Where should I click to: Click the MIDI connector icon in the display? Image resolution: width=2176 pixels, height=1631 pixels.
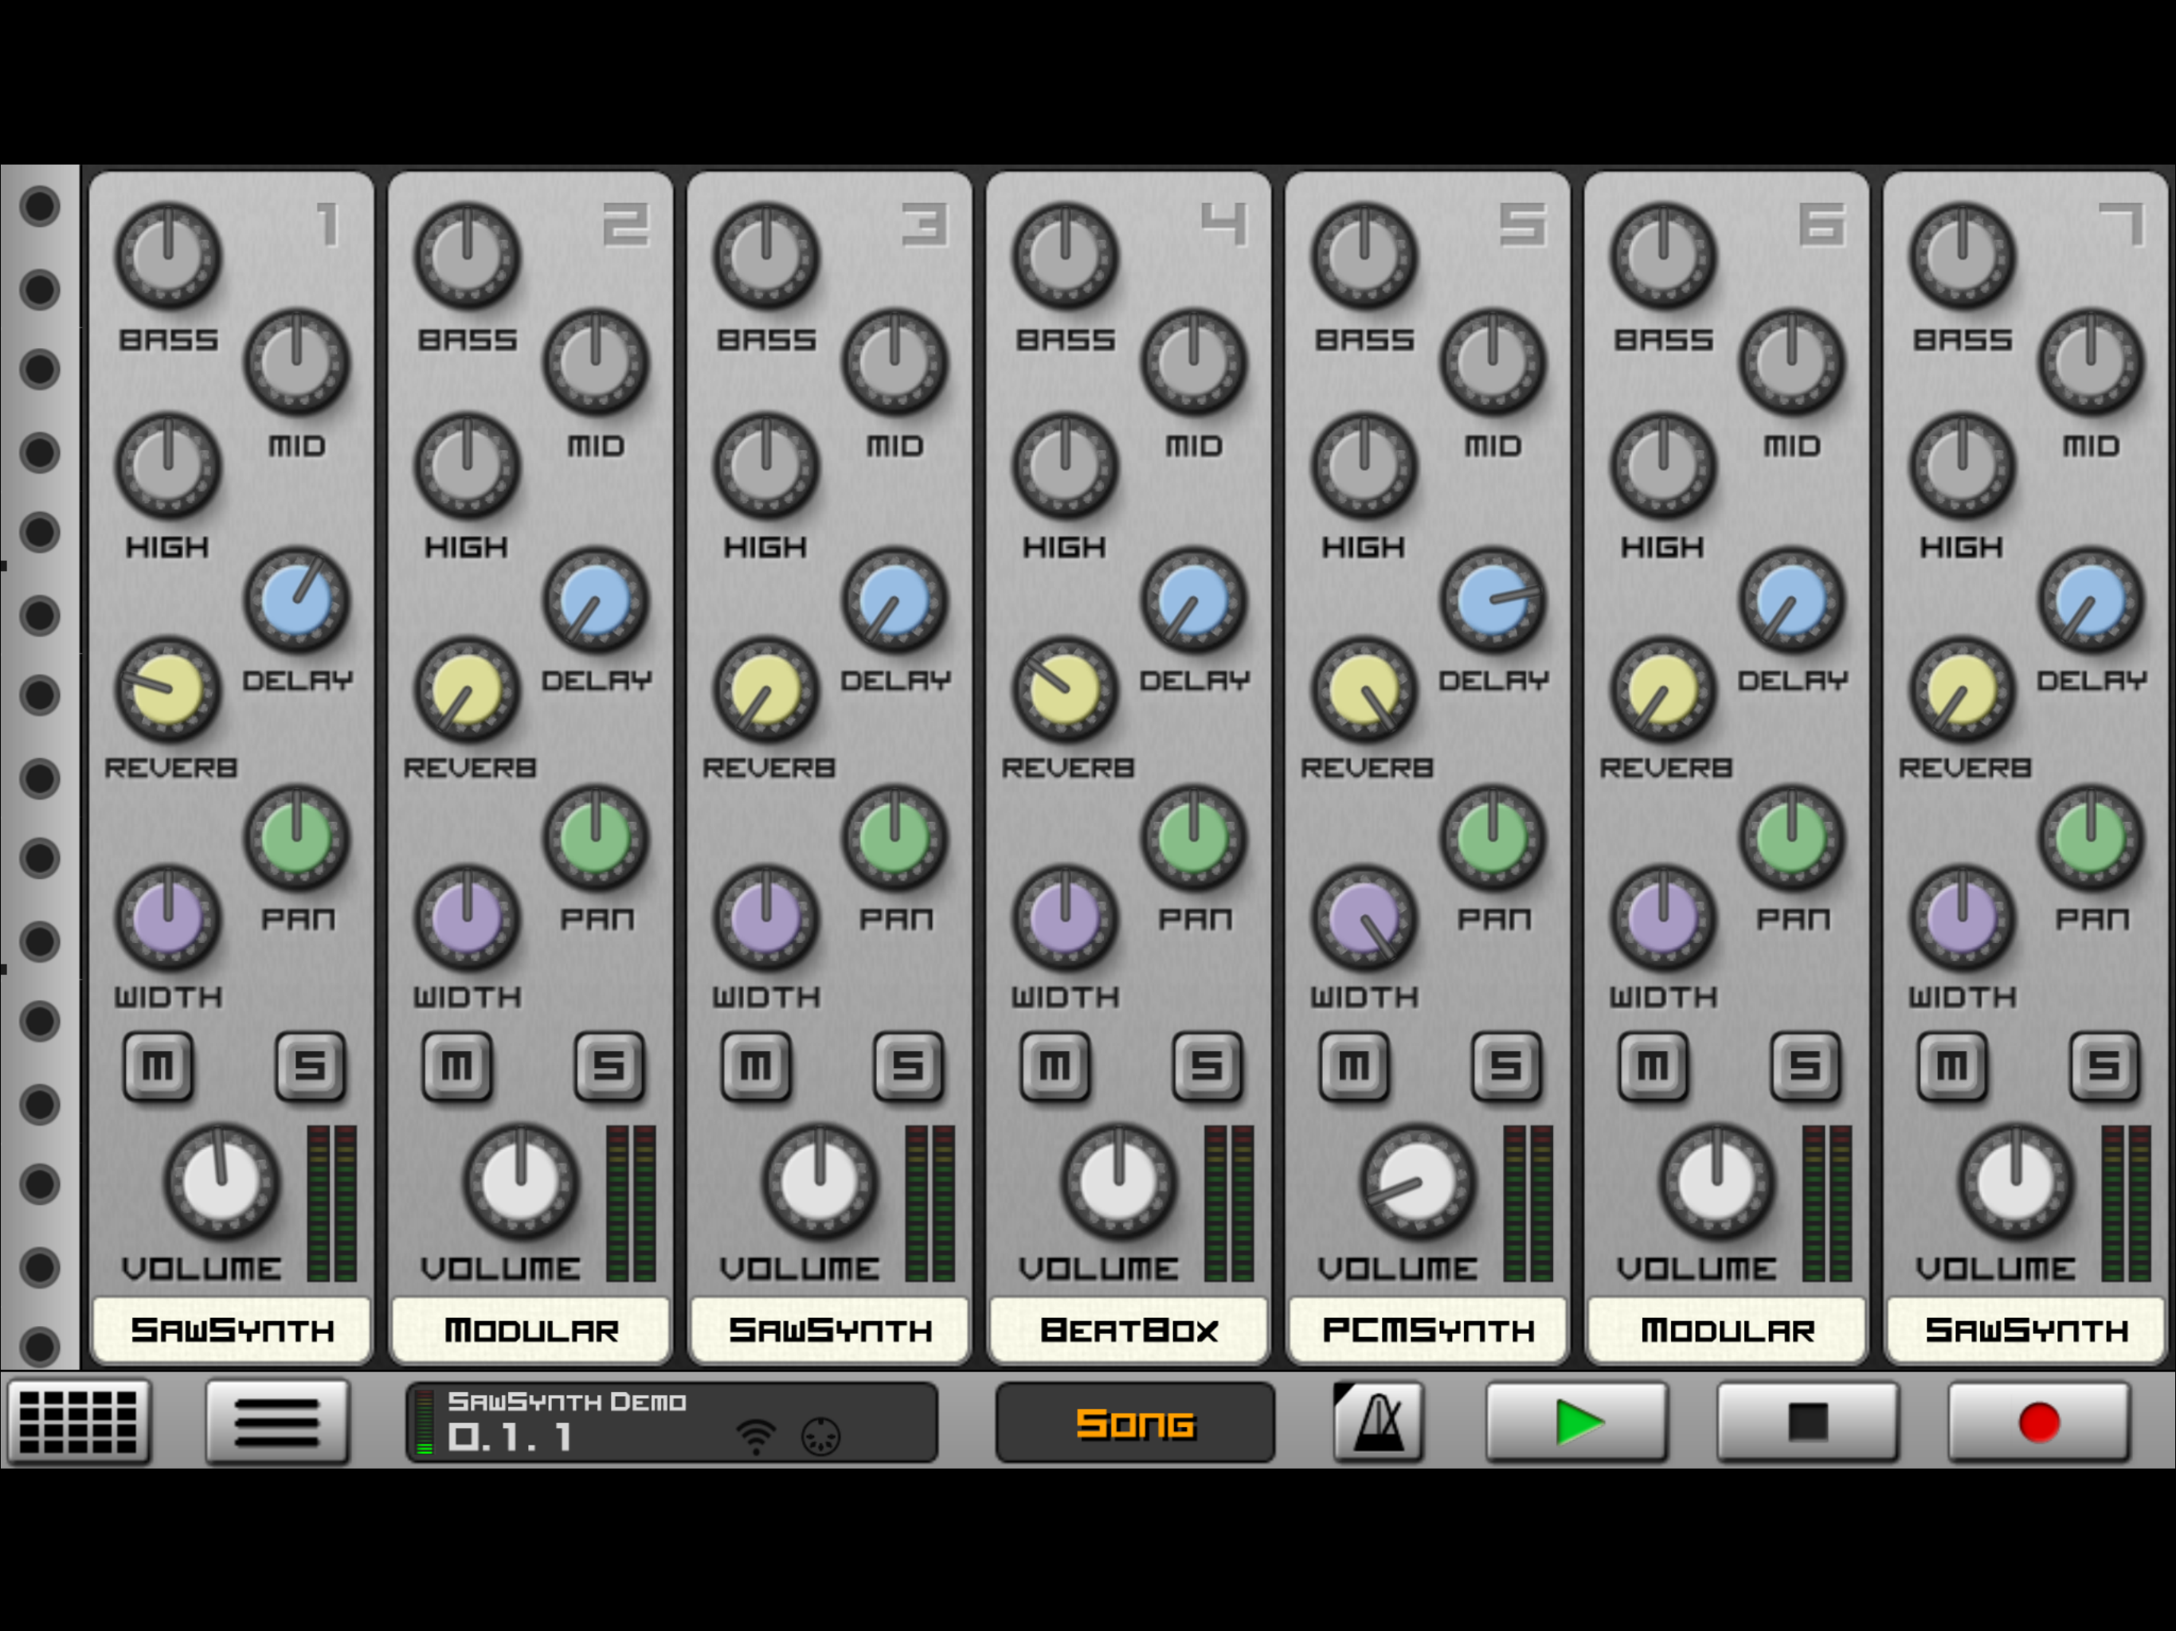pos(823,1436)
